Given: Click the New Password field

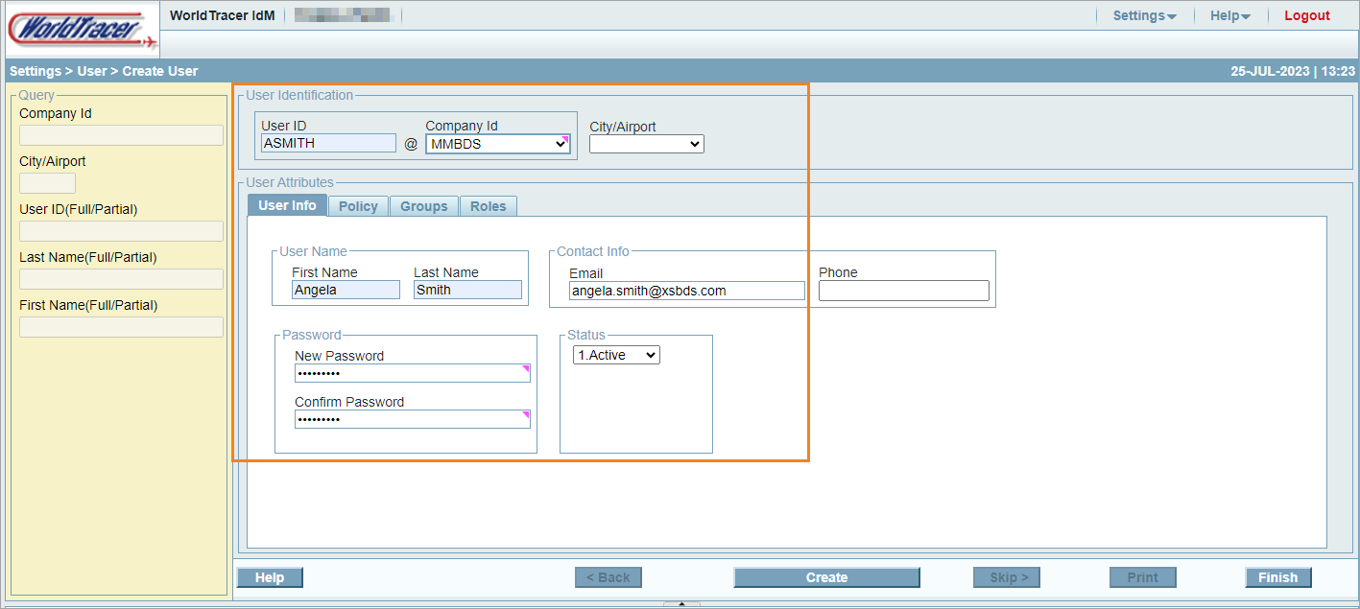Looking at the screenshot, I should click(x=412, y=373).
